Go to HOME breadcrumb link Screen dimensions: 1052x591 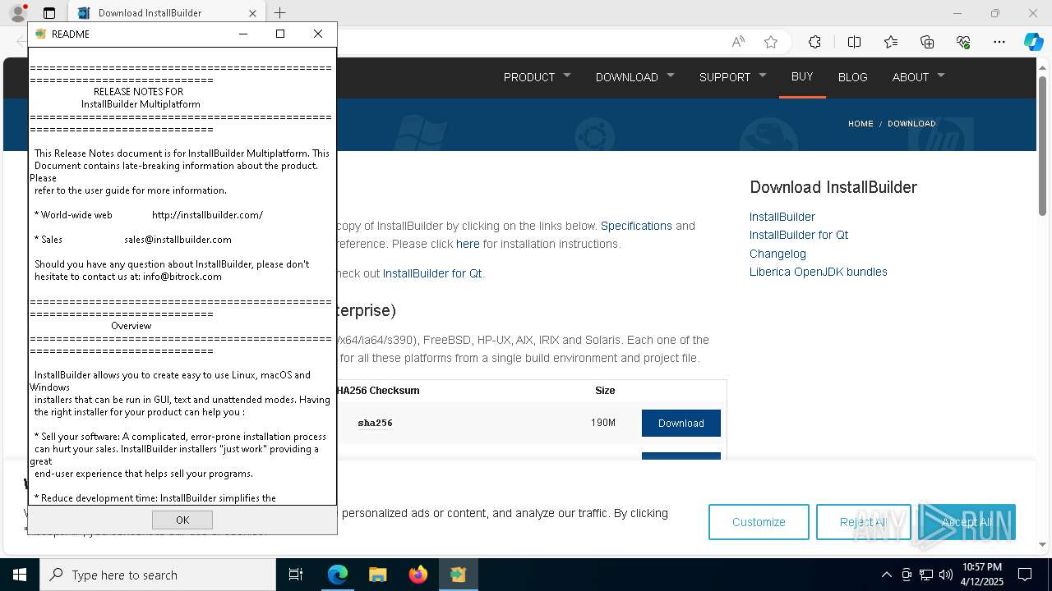click(861, 123)
